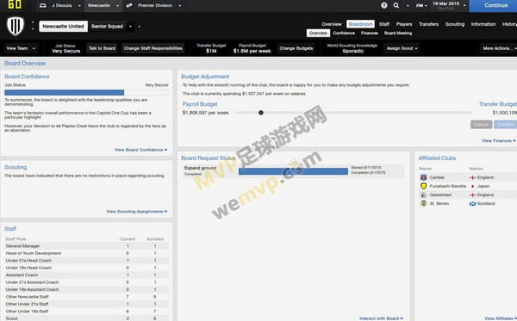Click the Staff Role column header

16,239
